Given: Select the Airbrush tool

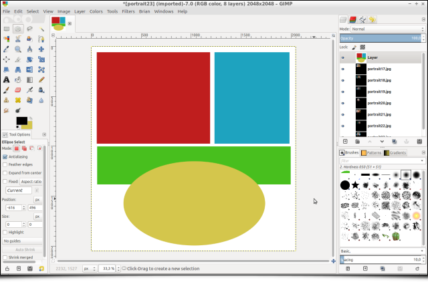Looking at the screenshot, I should tap(29, 90).
